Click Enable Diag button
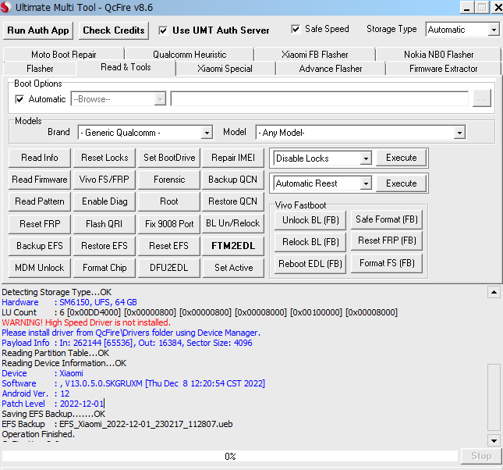The image size is (503, 470). tap(104, 201)
